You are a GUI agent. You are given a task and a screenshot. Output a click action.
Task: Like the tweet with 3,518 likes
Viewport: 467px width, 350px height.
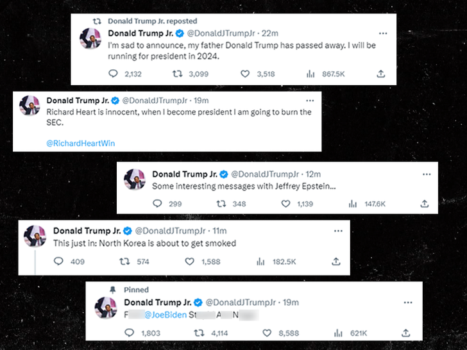pos(244,74)
